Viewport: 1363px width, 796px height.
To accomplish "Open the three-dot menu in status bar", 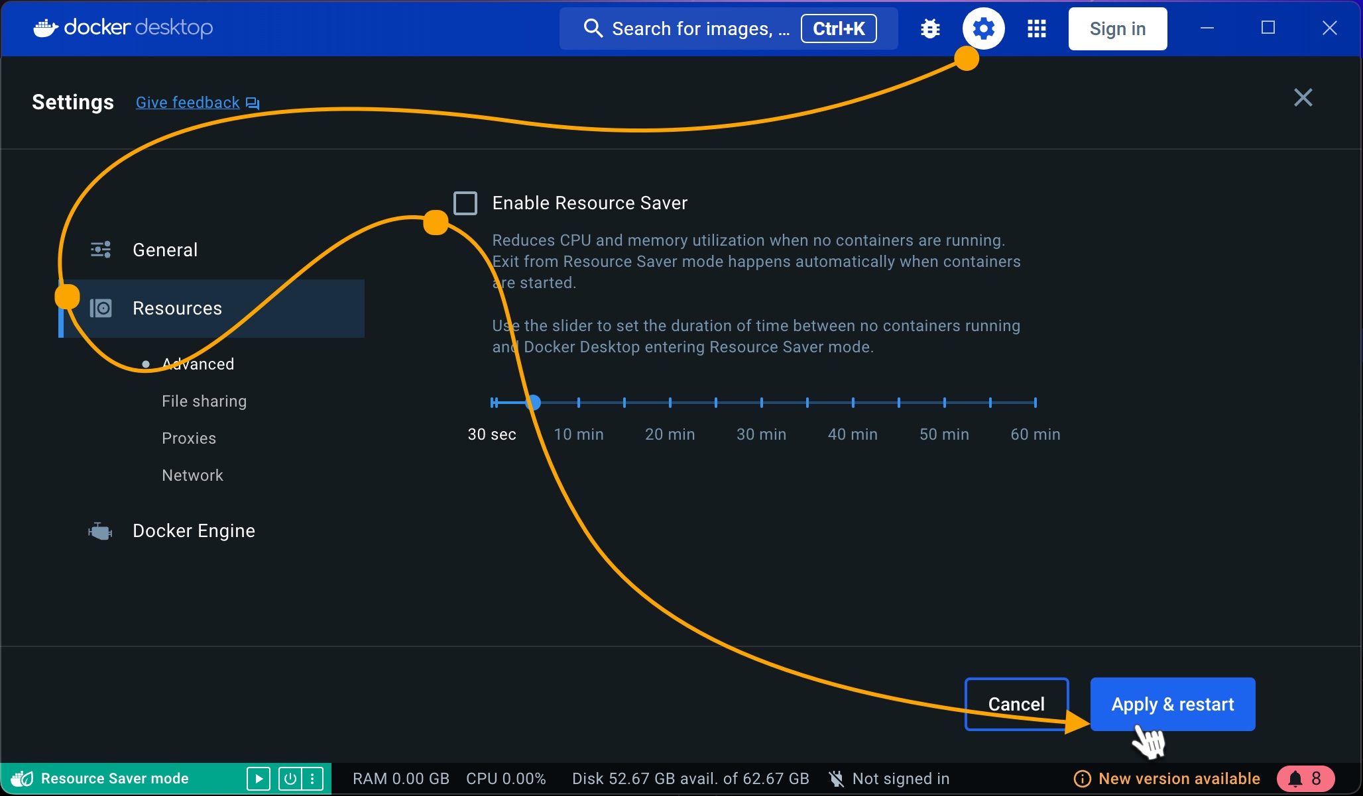I will pyautogui.click(x=312, y=778).
